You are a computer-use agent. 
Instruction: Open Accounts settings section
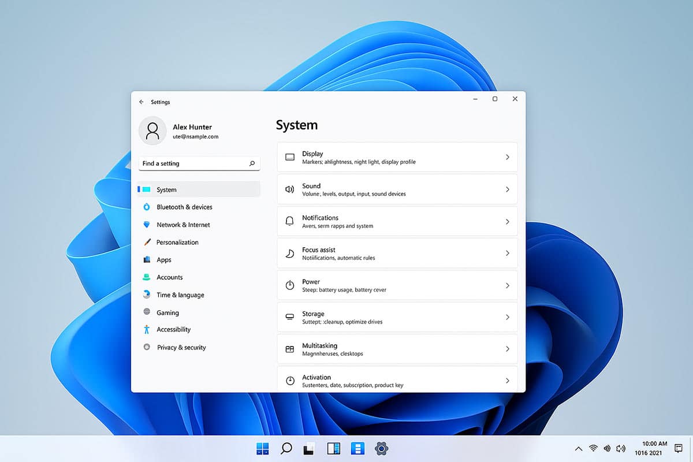click(x=169, y=277)
